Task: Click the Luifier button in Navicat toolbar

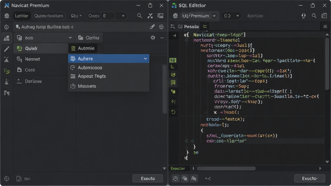Action: (22, 16)
